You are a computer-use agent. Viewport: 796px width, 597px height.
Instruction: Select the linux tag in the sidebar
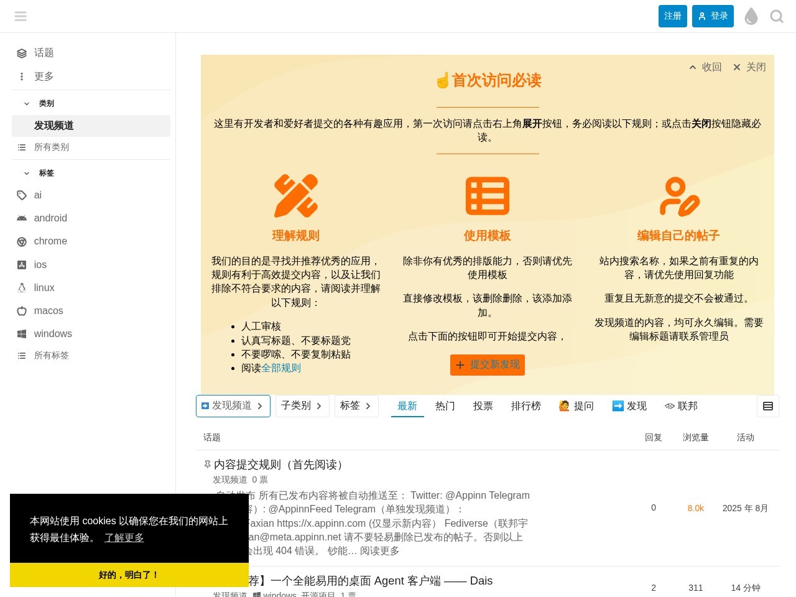[x=44, y=287]
